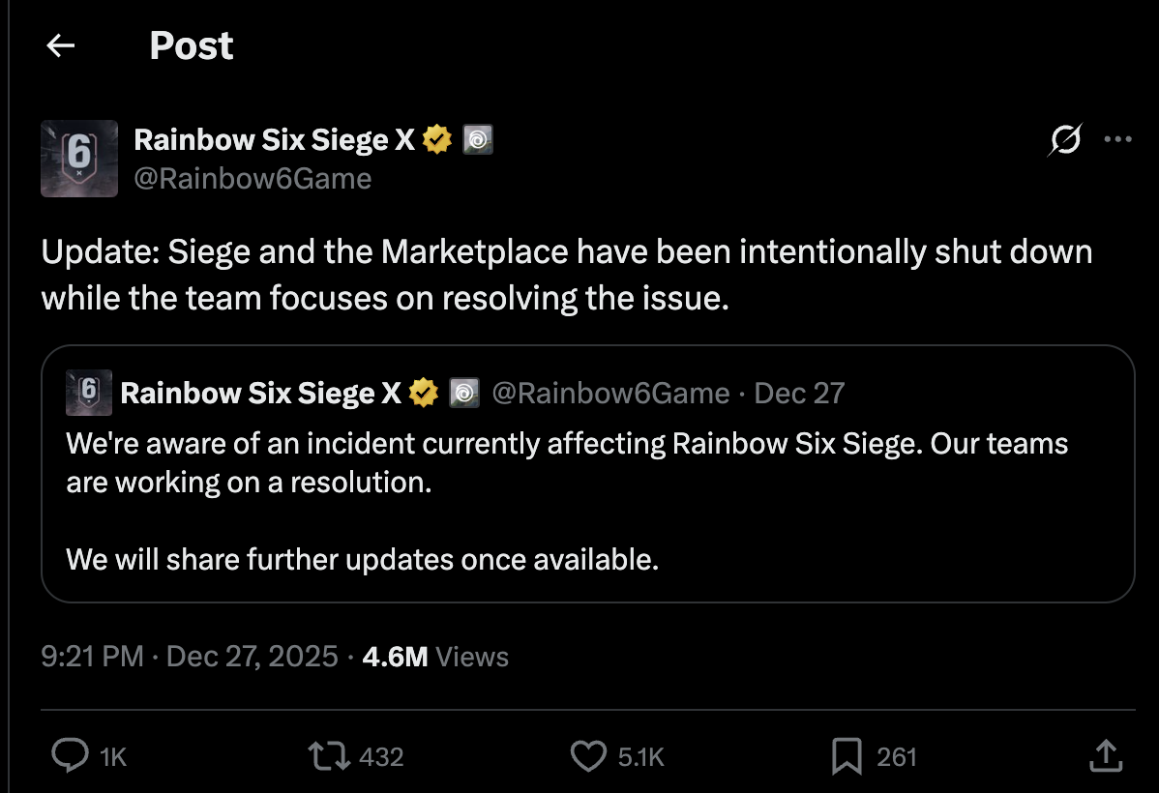Like the post with the heart icon
The width and height of the screenshot is (1159, 793).
pos(588,756)
